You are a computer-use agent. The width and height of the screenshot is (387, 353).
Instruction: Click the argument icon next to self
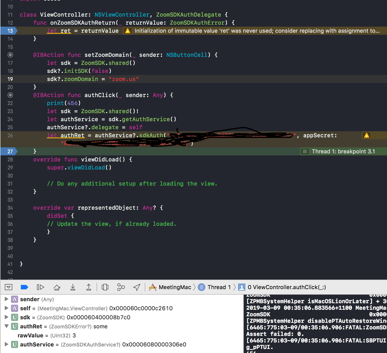tap(15, 308)
